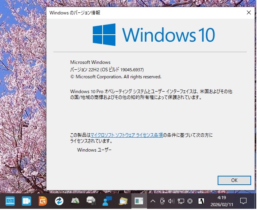This screenshot has height=210, width=257.
Task: Click "© Microsoft Corporation. All rights reserved."
Action: click(x=116, y=77)
